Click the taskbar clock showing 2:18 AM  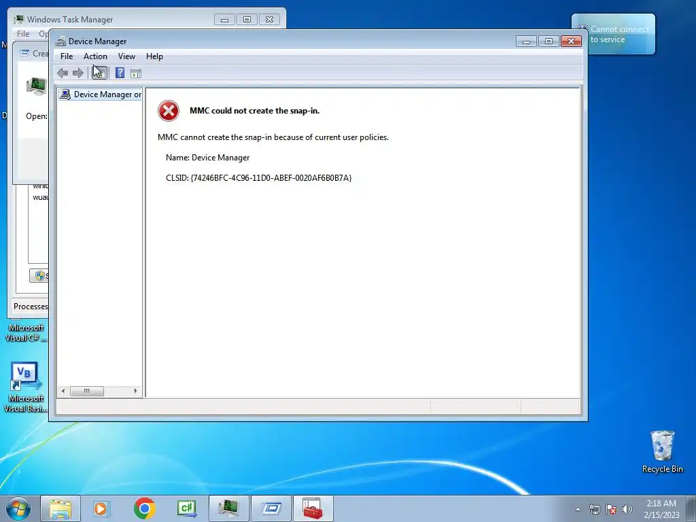click(661, 509)
